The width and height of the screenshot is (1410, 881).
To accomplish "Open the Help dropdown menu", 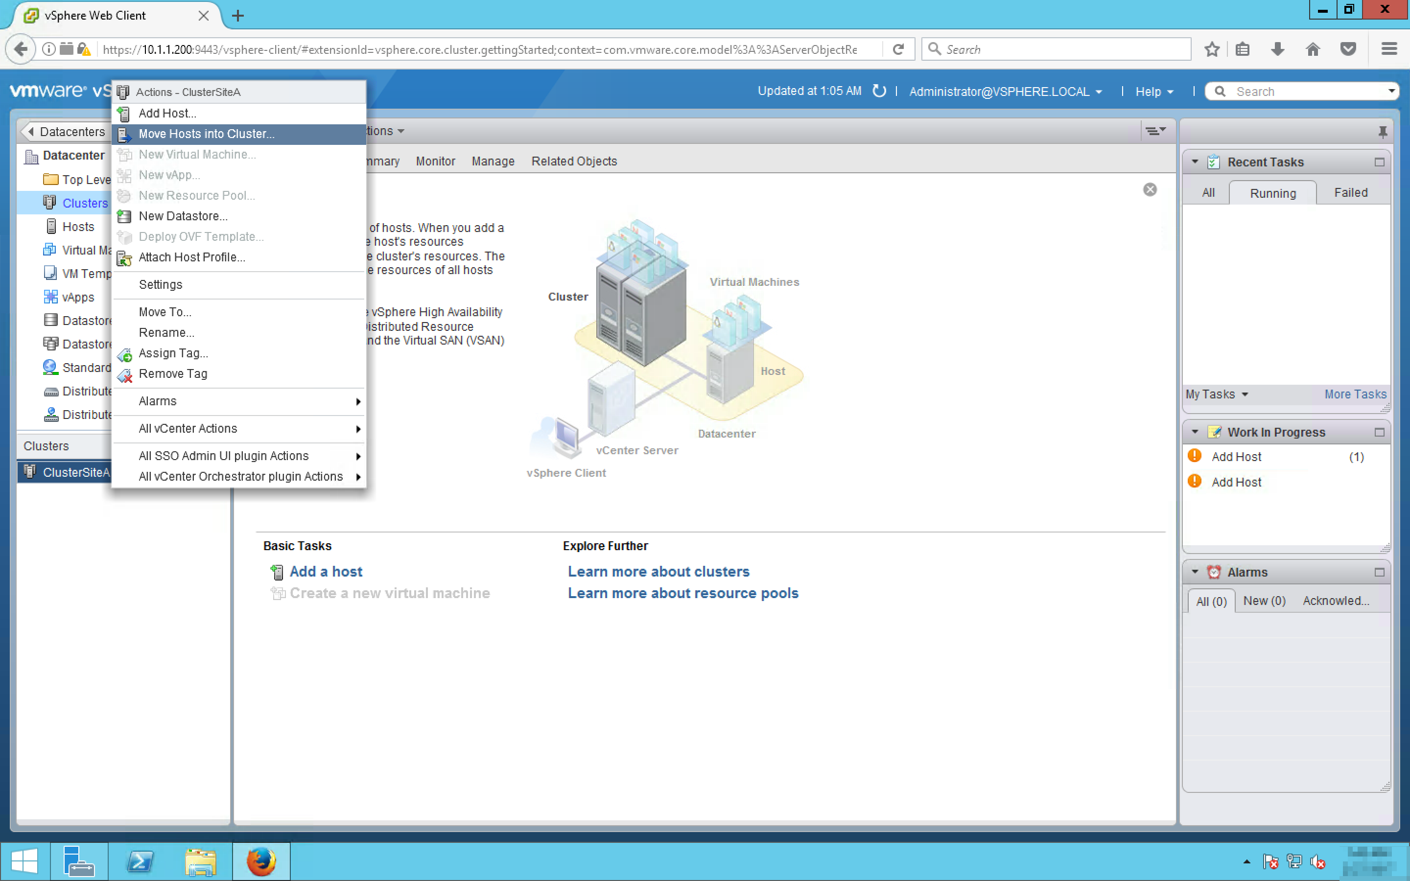I will [1153, 92].
